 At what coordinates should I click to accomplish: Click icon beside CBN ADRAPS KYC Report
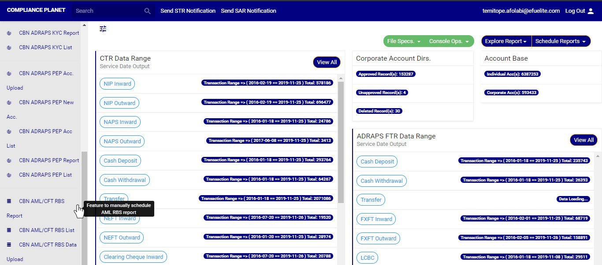pos(9,33)
